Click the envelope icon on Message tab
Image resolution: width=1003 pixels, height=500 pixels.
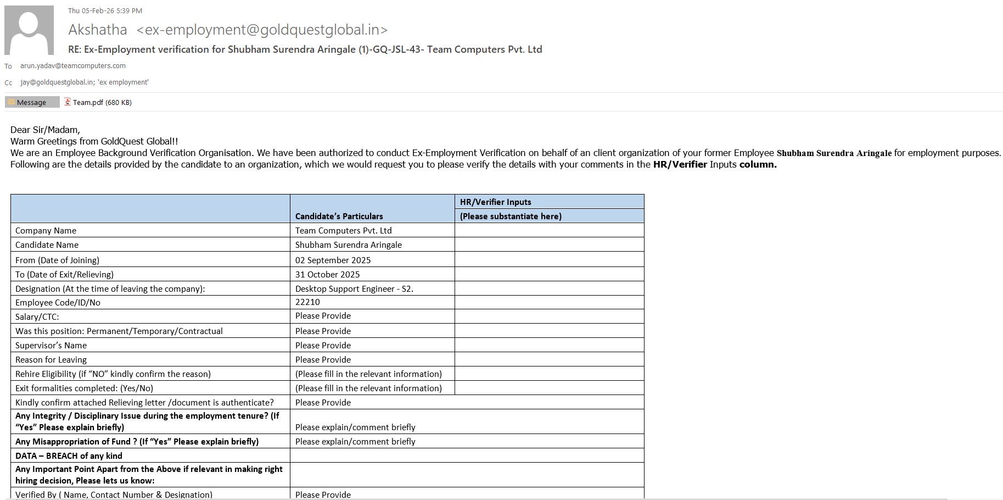(11, 102)
